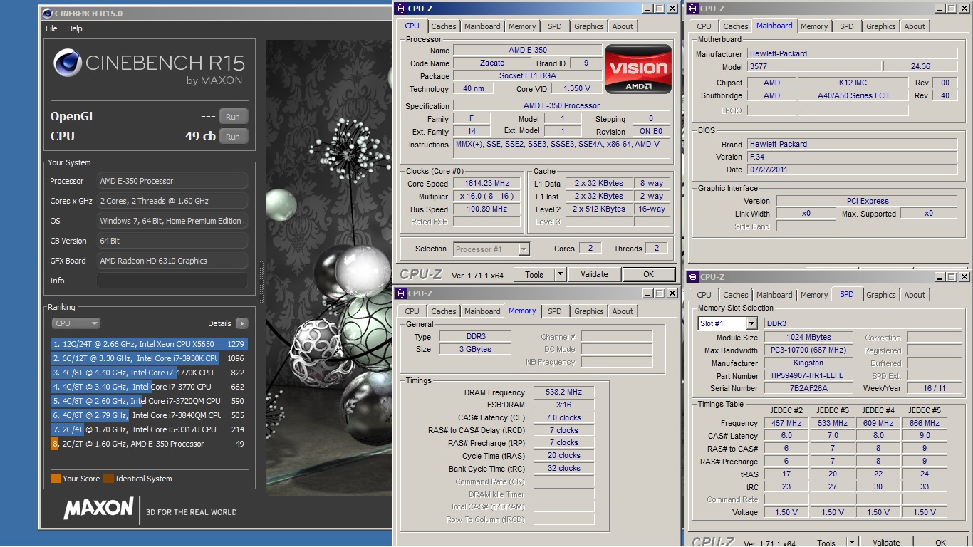Select the Core i5-3317U ranking row
This screenshot has height=547, width=973.
click(149, 429)
